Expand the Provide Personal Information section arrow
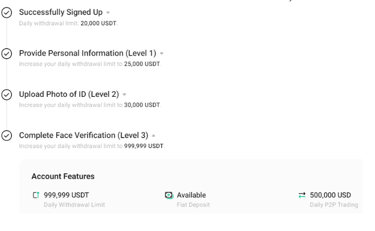The image size is (375, 231). pos(162,54)
